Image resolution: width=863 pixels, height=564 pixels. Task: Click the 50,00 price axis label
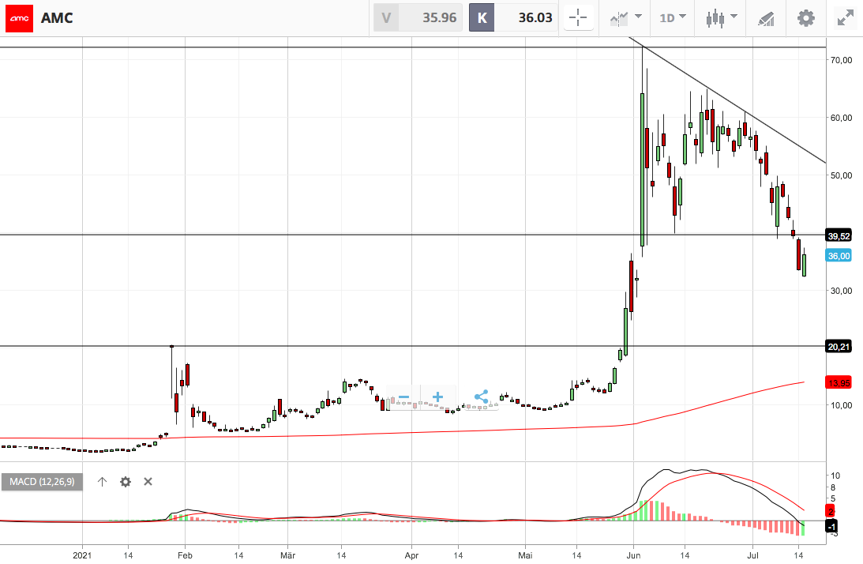coord(841,175)
